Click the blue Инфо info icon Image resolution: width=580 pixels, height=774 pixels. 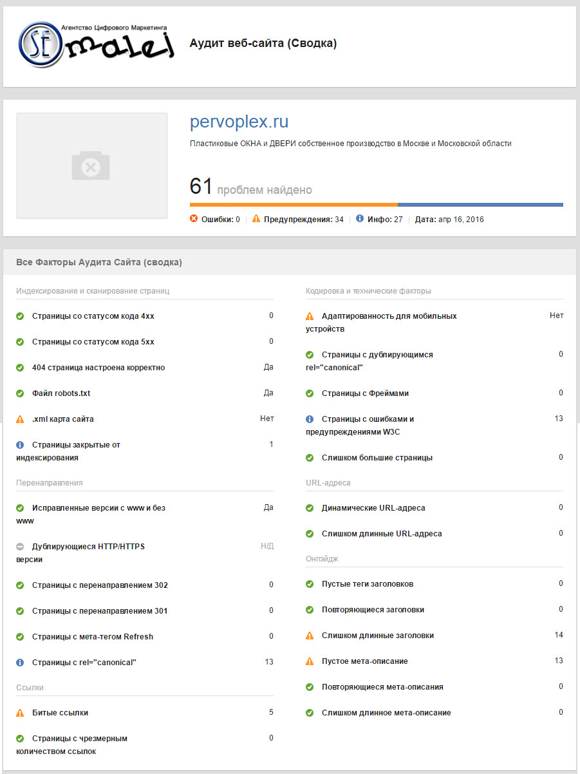[360, 219]
